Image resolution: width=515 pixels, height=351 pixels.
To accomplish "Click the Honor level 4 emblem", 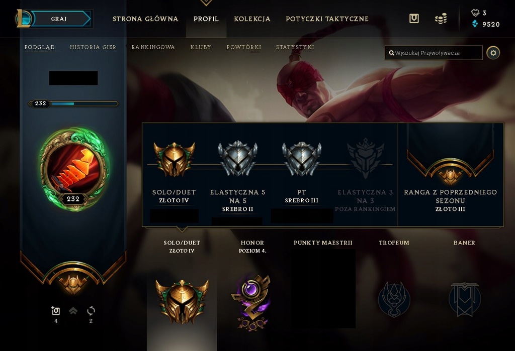I will [251, 302].
